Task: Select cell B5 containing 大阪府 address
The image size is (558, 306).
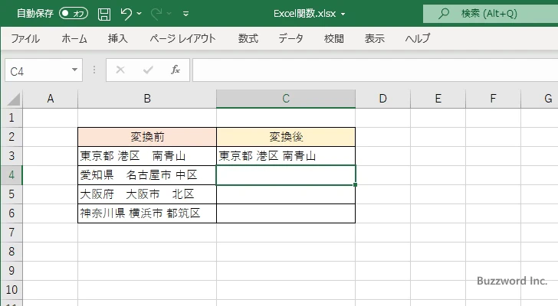Action: point(146,194)
